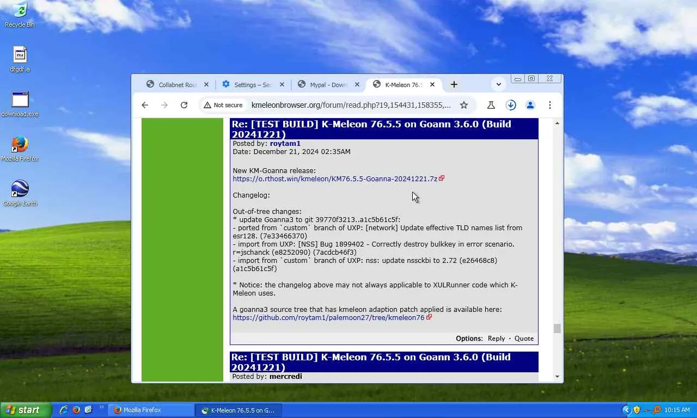Open Chrome Labs flask icon
The image size is (697, 418).
coord(491,105)
